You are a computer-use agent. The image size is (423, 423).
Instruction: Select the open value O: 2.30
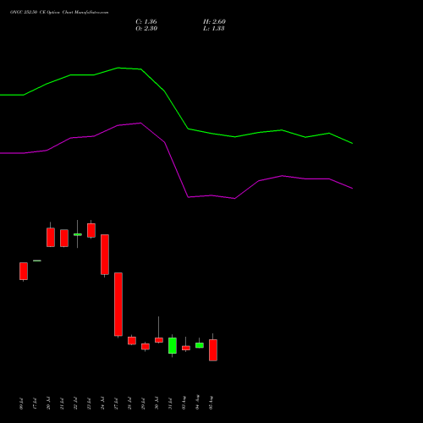point(146,29)
